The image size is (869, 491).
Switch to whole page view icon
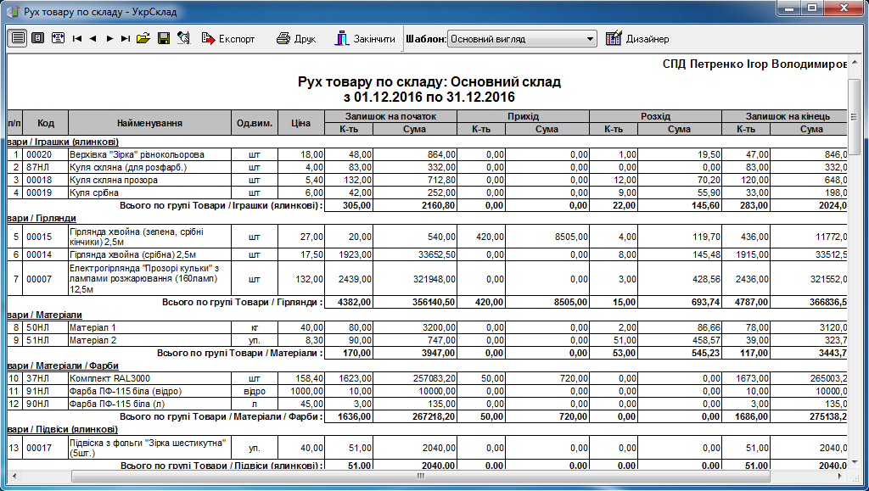[x=38, y=39]
